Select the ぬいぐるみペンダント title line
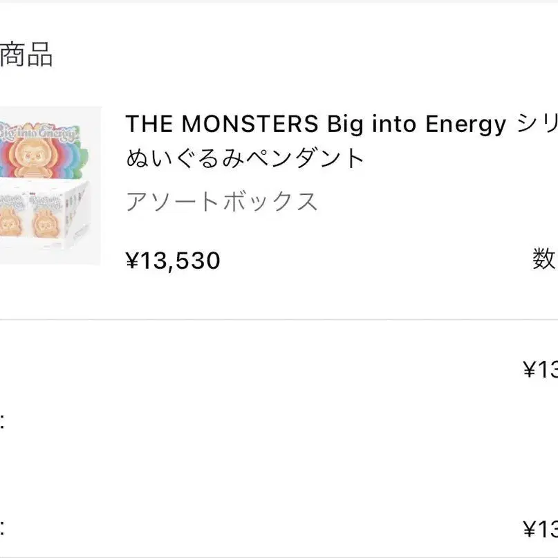The image size is (558, 558). pos(245,159)
